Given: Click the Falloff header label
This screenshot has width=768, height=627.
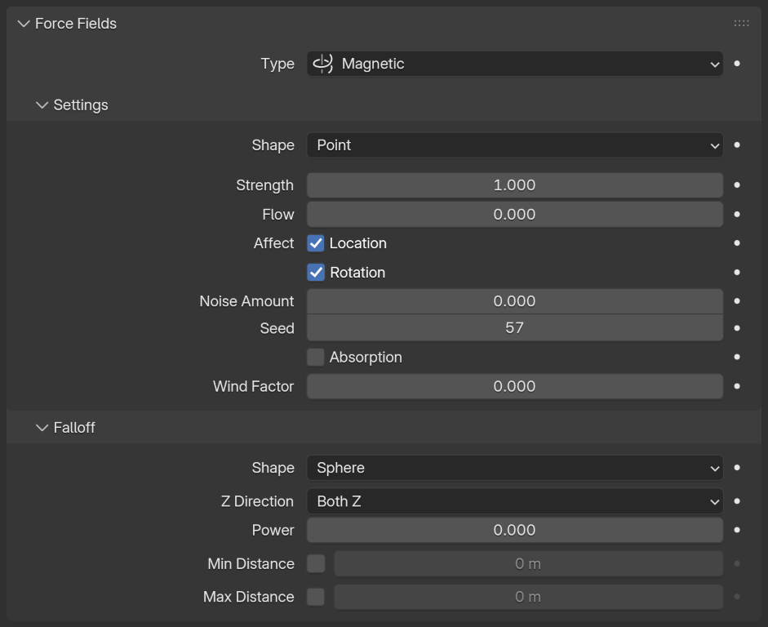Looking at the screenshot, I should tap(74, 428).
